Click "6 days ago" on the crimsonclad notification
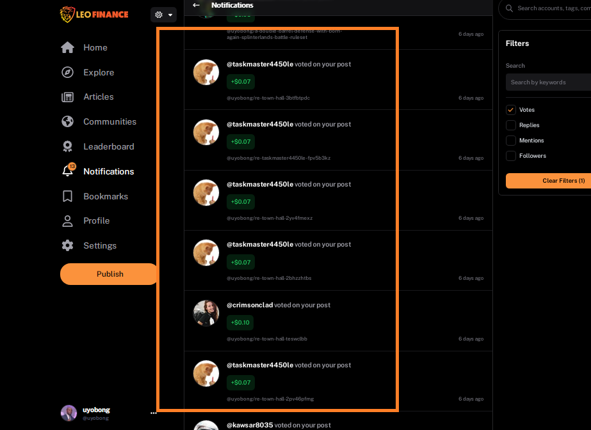 coord(471,339)
